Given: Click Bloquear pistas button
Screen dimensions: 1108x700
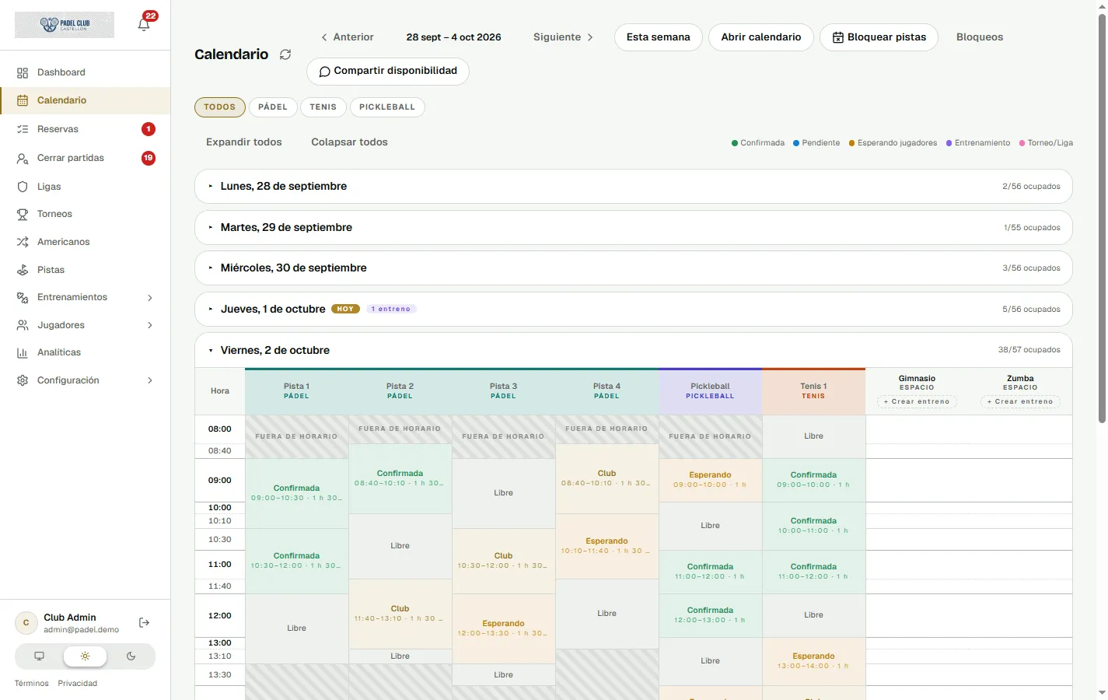Looking at the screenshot, I should pos(879,37).
